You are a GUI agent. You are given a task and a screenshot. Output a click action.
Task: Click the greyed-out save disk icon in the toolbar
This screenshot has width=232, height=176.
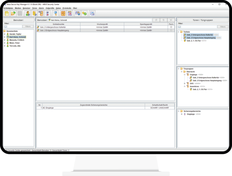click(20, 14)
